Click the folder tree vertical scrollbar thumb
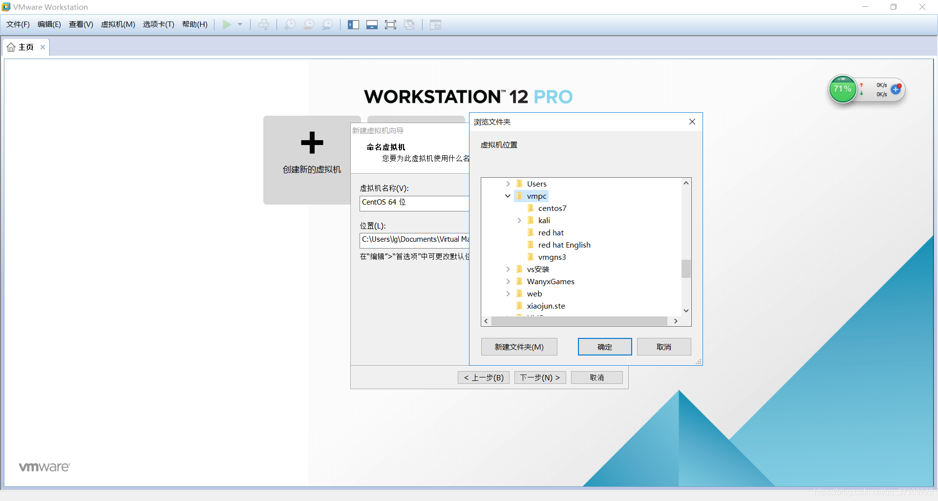This screenshot has height=501, width=938. (x=686, y=269)
